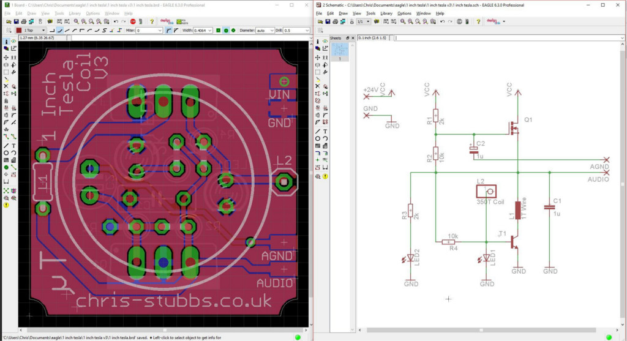Click Undo arrow in Schematic window toolbar
The height and width of the screenshot is (341, 627).
coord(442,21)
